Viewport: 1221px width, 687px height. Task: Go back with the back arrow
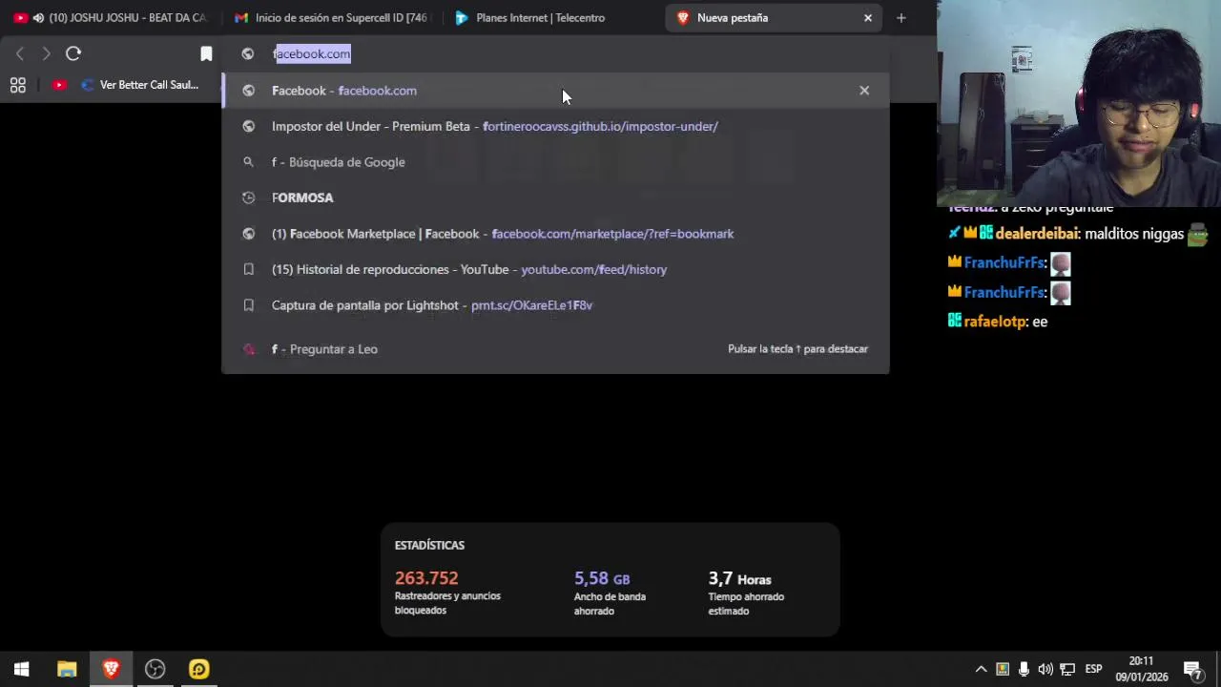pos(19,53)
